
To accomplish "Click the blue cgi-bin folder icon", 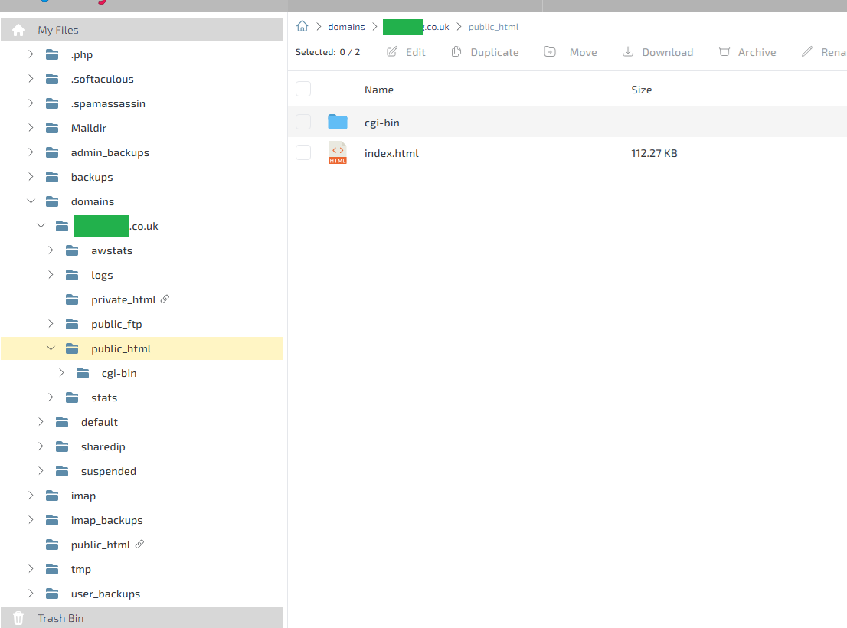I will point(338,122).
